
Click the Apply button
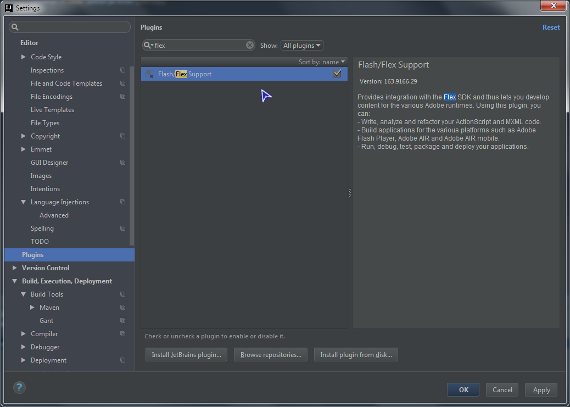pyautogui.click(x=541, y=389)
